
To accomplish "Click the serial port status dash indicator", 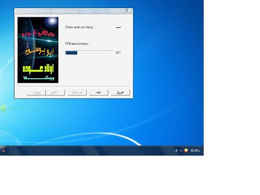I will click(118, 27).
